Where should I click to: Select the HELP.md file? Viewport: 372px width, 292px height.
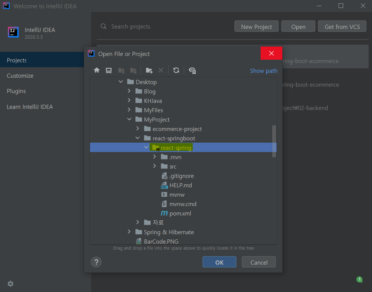[x=176, y=185]
